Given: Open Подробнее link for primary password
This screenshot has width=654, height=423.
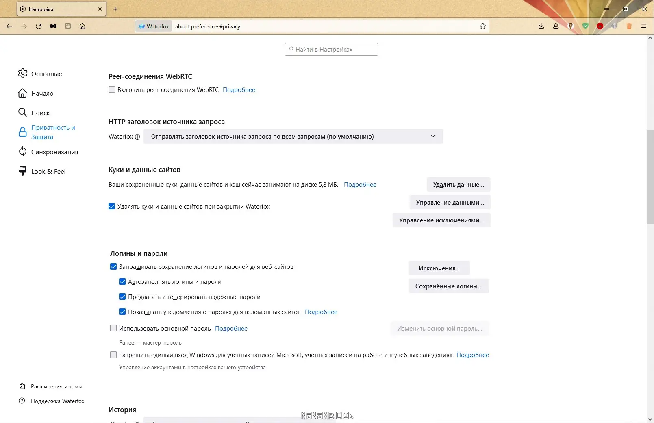Looking at the screenshot, I should (231, 329).
